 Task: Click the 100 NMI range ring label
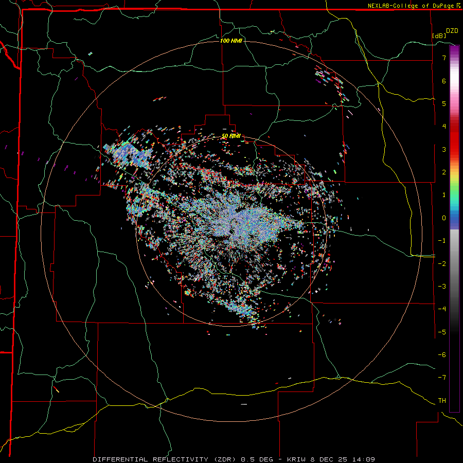(x=231, y=41)
